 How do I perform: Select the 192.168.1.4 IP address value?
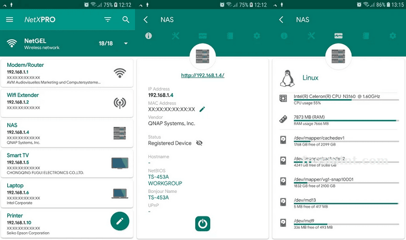click(x=161, y=95)
